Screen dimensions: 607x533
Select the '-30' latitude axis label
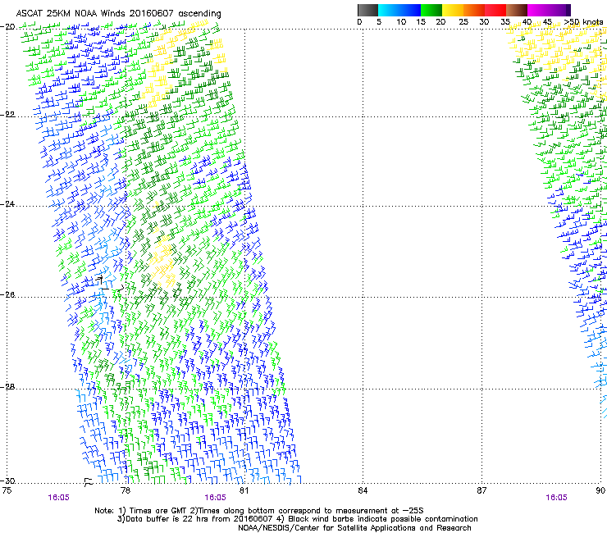[x=7, y=481]
